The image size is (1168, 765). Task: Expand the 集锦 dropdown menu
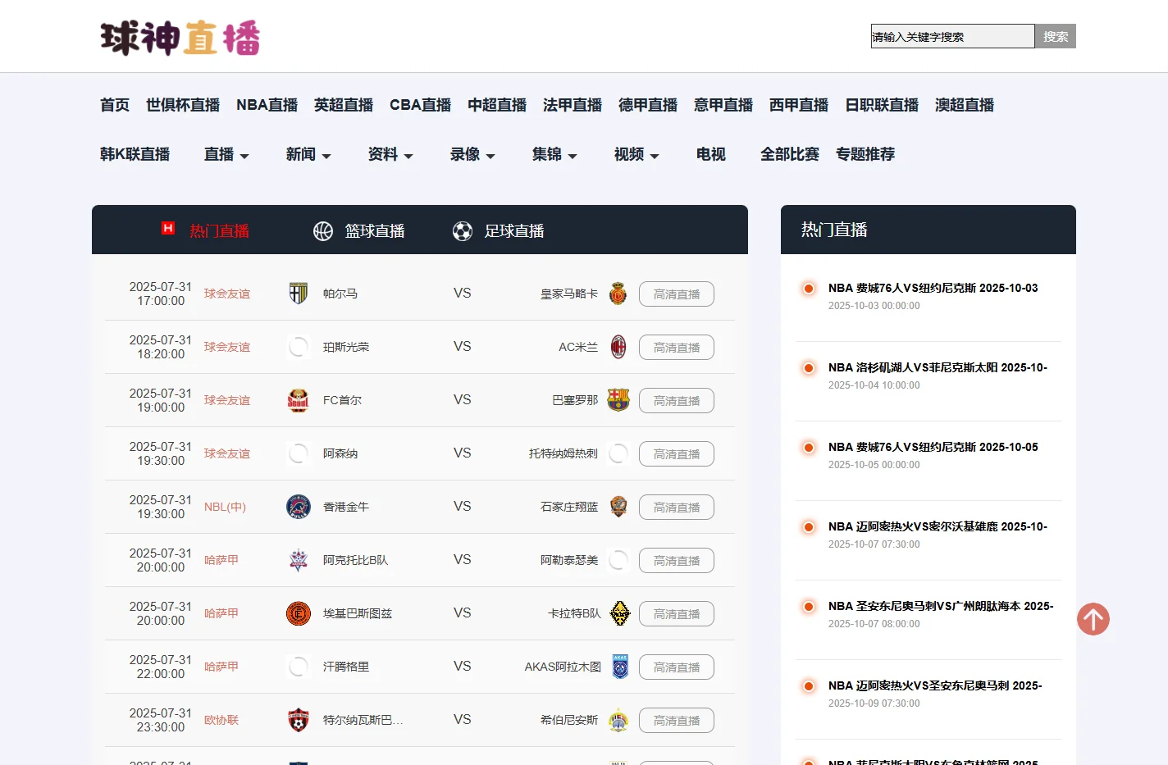(x=554, y=154)
